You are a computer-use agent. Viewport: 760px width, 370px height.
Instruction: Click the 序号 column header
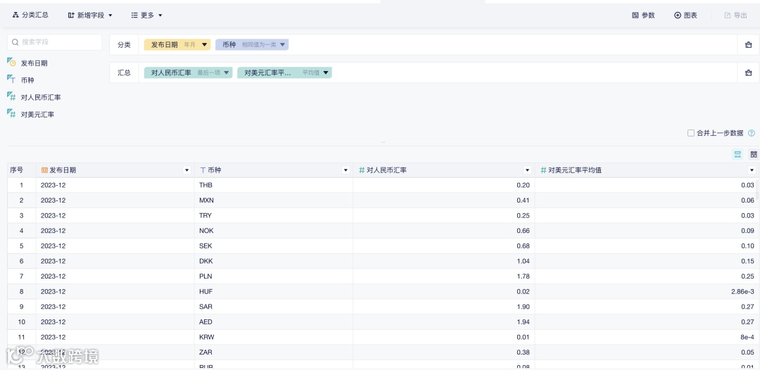21,170
